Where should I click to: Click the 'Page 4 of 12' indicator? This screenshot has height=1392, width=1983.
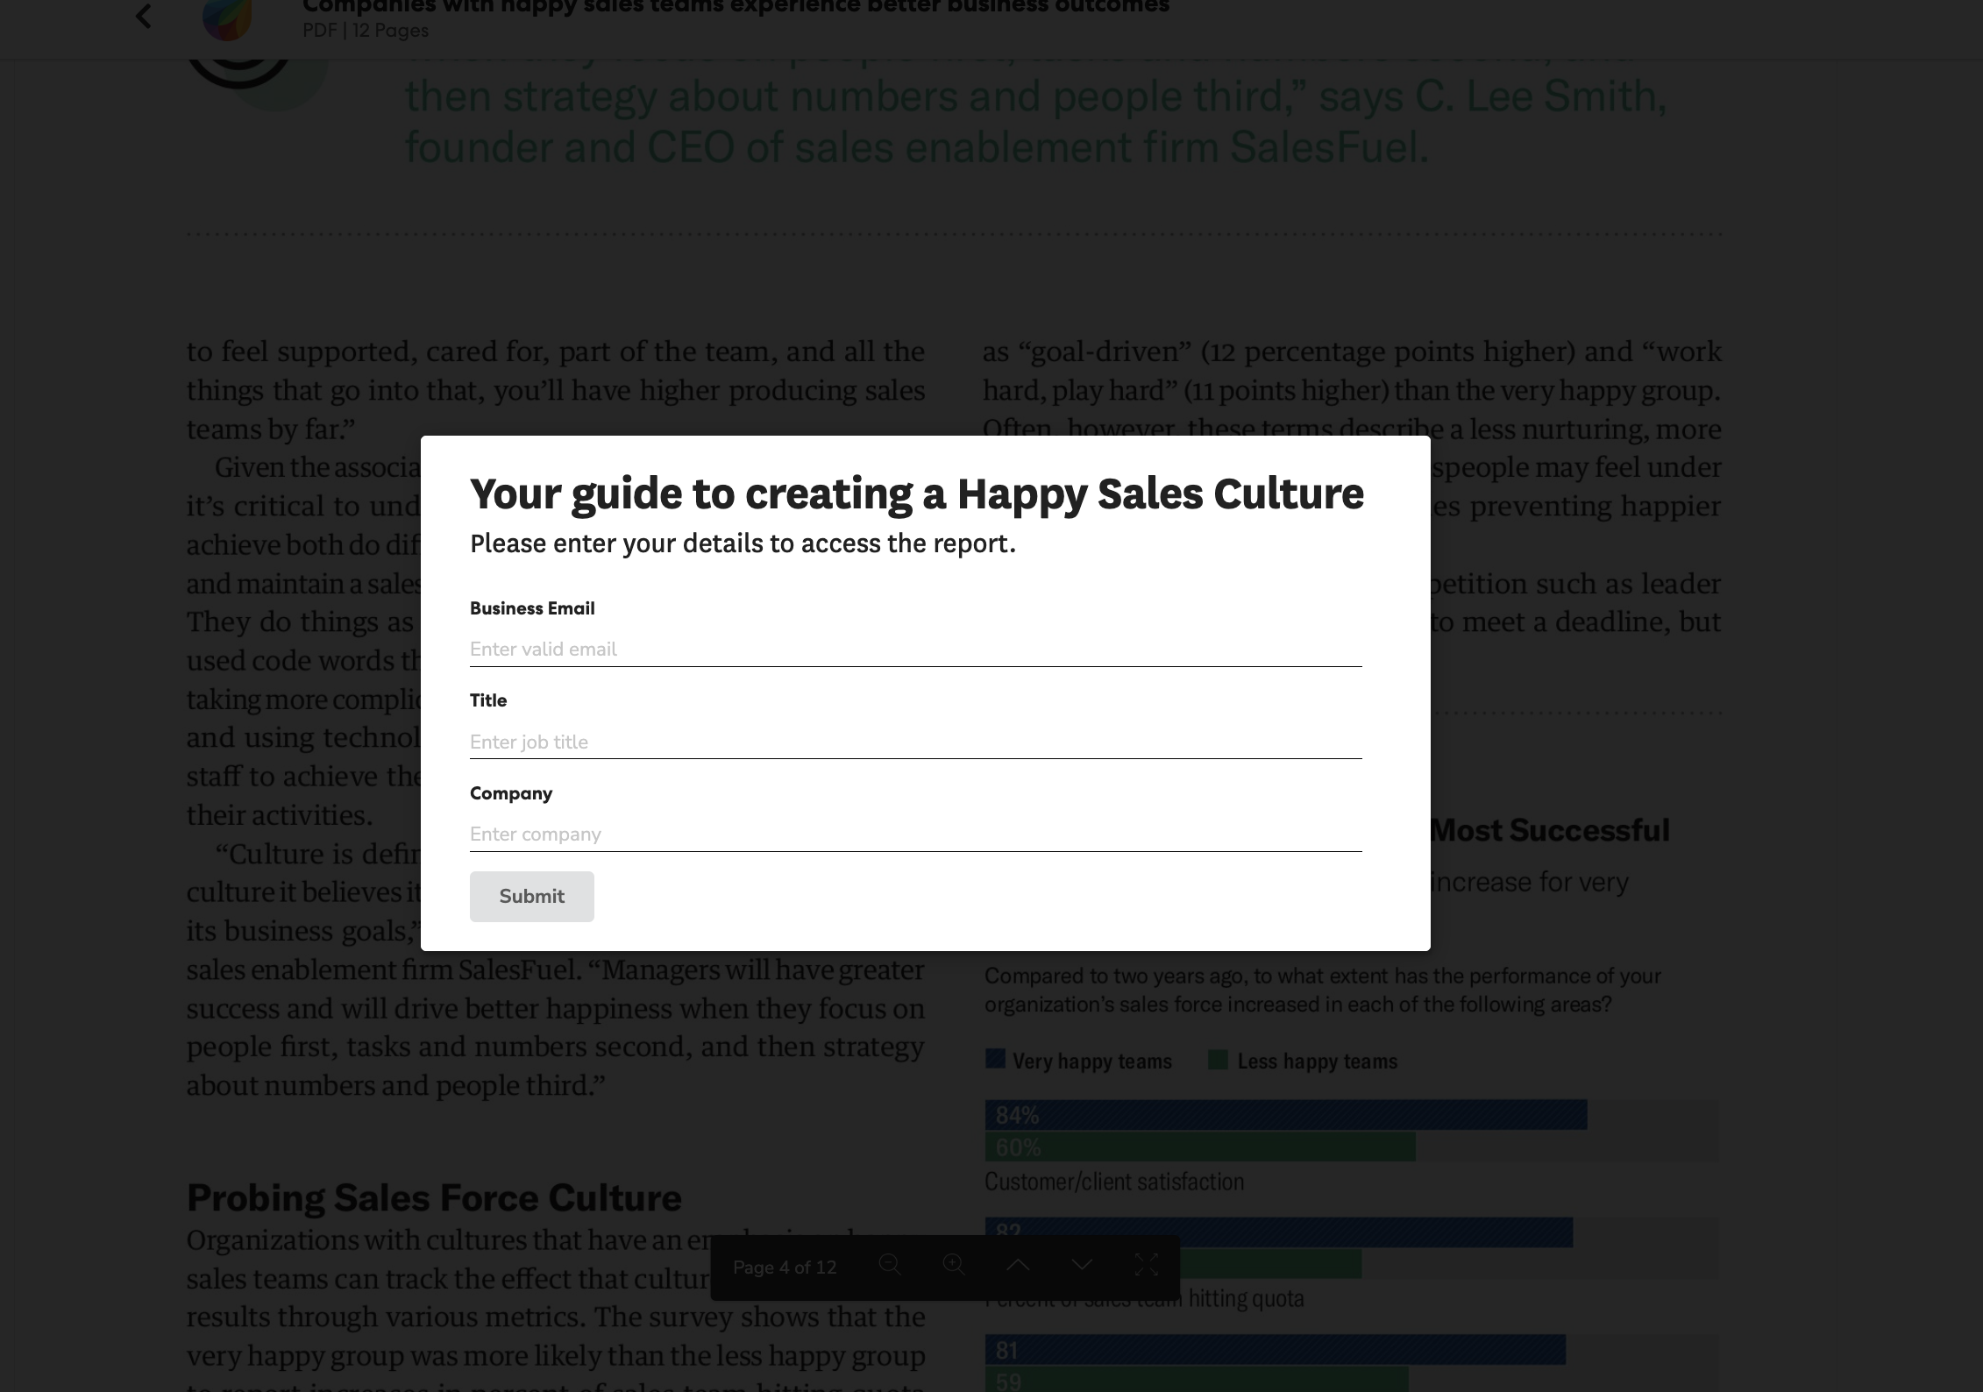point(785,1268)
